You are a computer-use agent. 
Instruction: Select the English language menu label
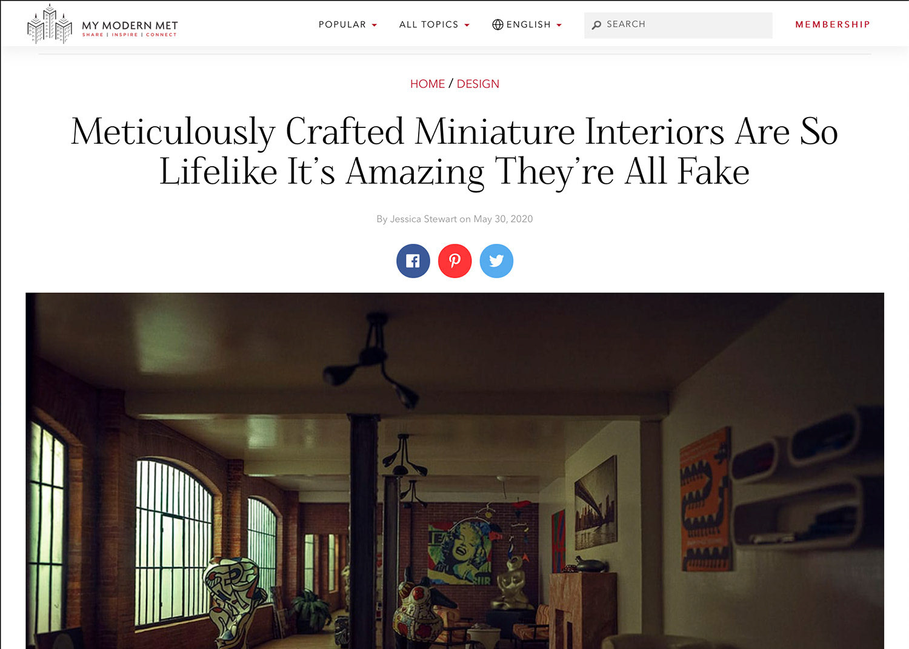[528, 24]
